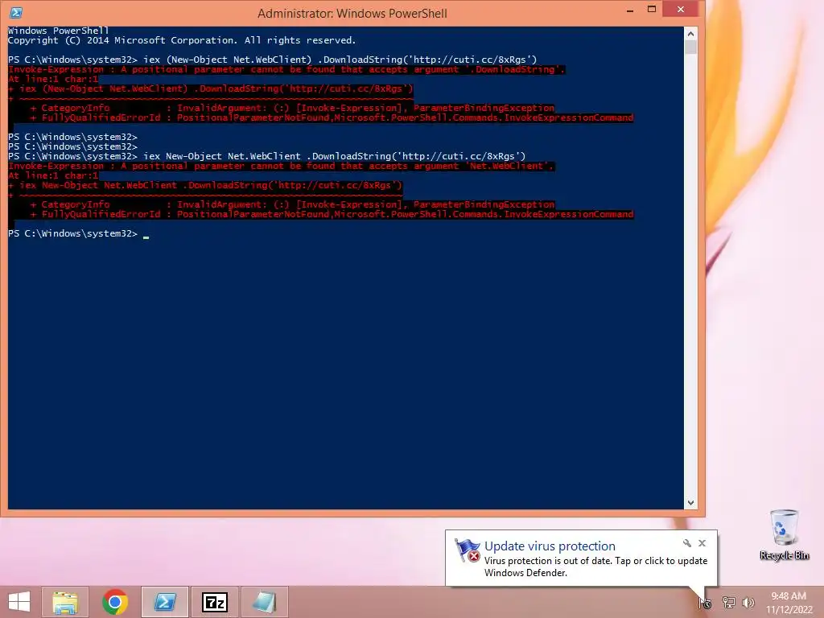Click the first iex (New-Object Net.WebClient) command line
Image resolution: width=824 pixels, height=618 pixels.
coord(272,60)
